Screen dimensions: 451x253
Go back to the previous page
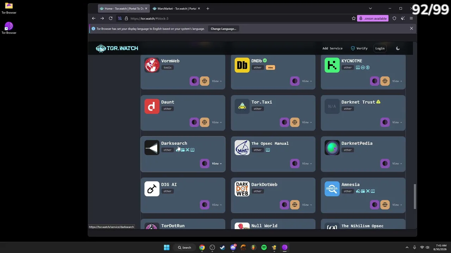coord(94,18)
